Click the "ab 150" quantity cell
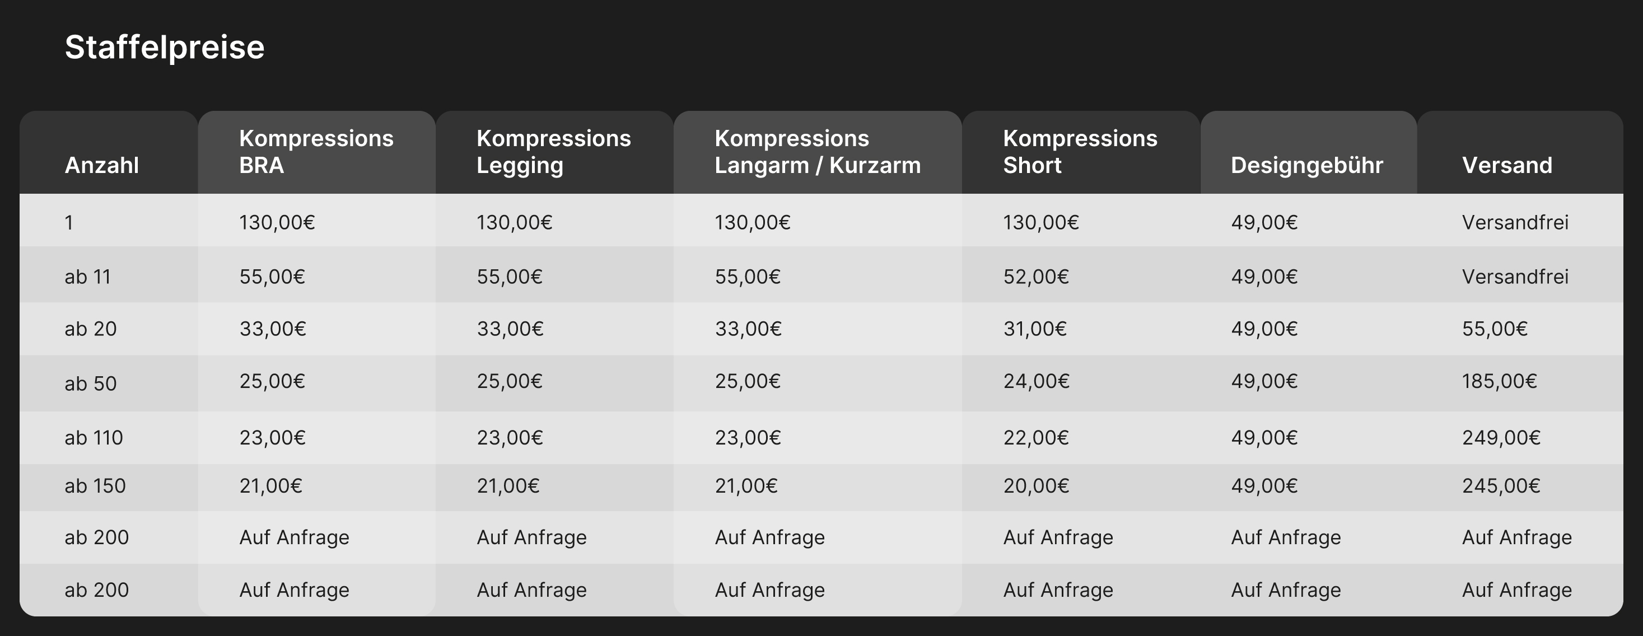This screenshot has width=1643, height=636. [95, 486]
